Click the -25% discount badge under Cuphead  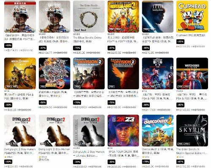[x=180, y=41]
